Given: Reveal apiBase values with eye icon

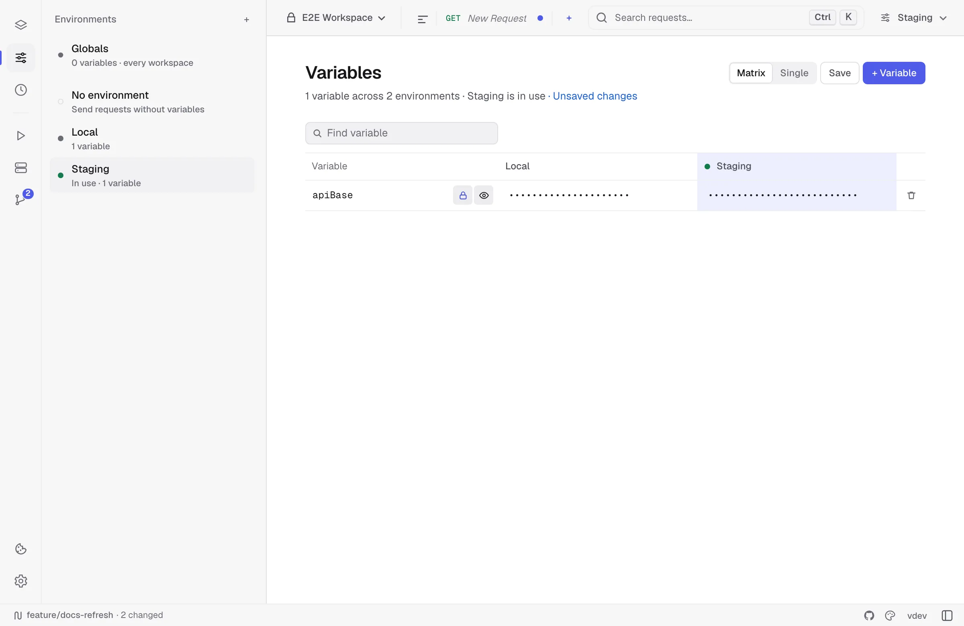Looking at the screenshot, I should (484, 195).
